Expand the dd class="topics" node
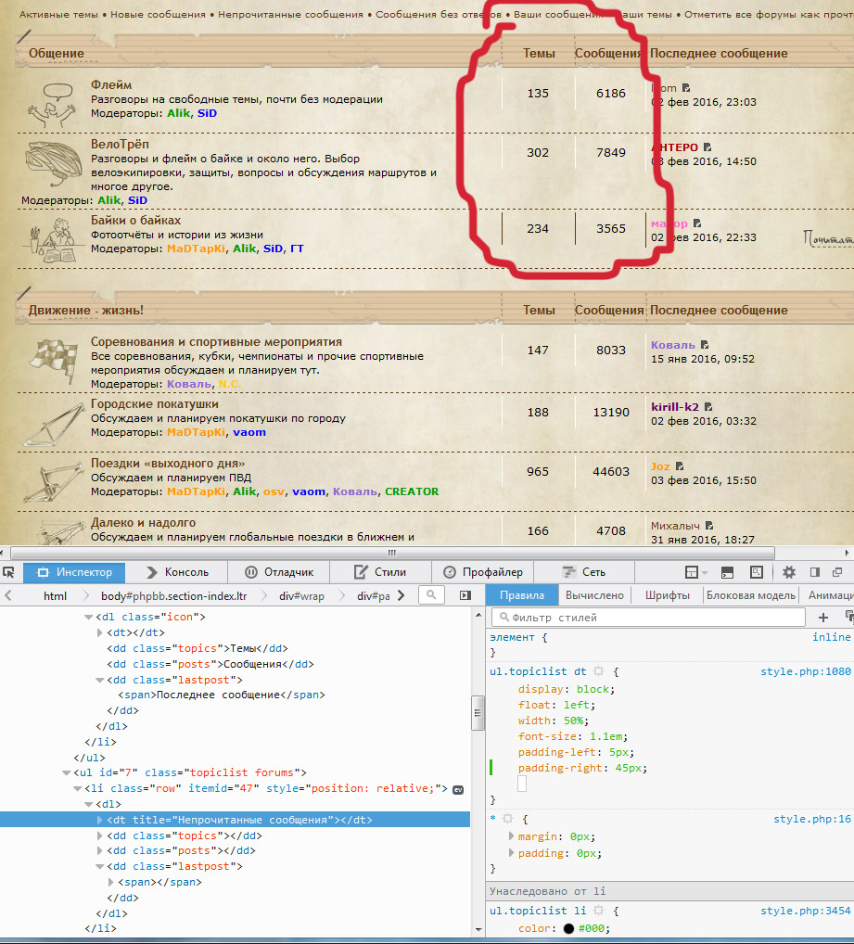Screen dimensions: 854x944 (100, 836)
